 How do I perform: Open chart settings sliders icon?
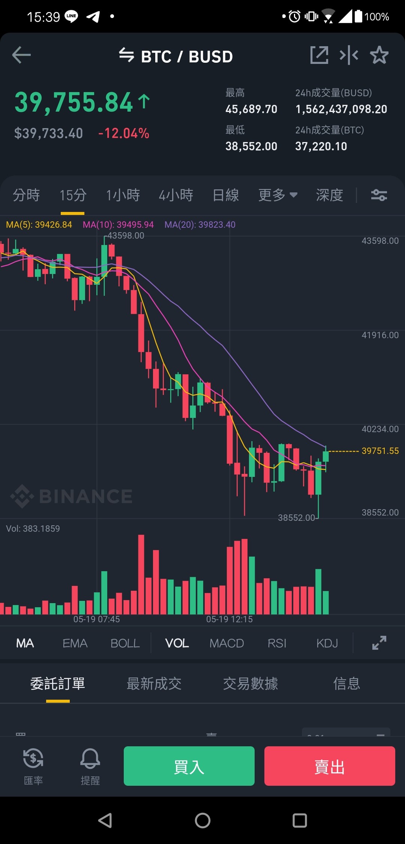click(379, 195)
